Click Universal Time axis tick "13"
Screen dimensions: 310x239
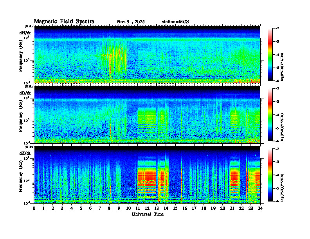157,209
